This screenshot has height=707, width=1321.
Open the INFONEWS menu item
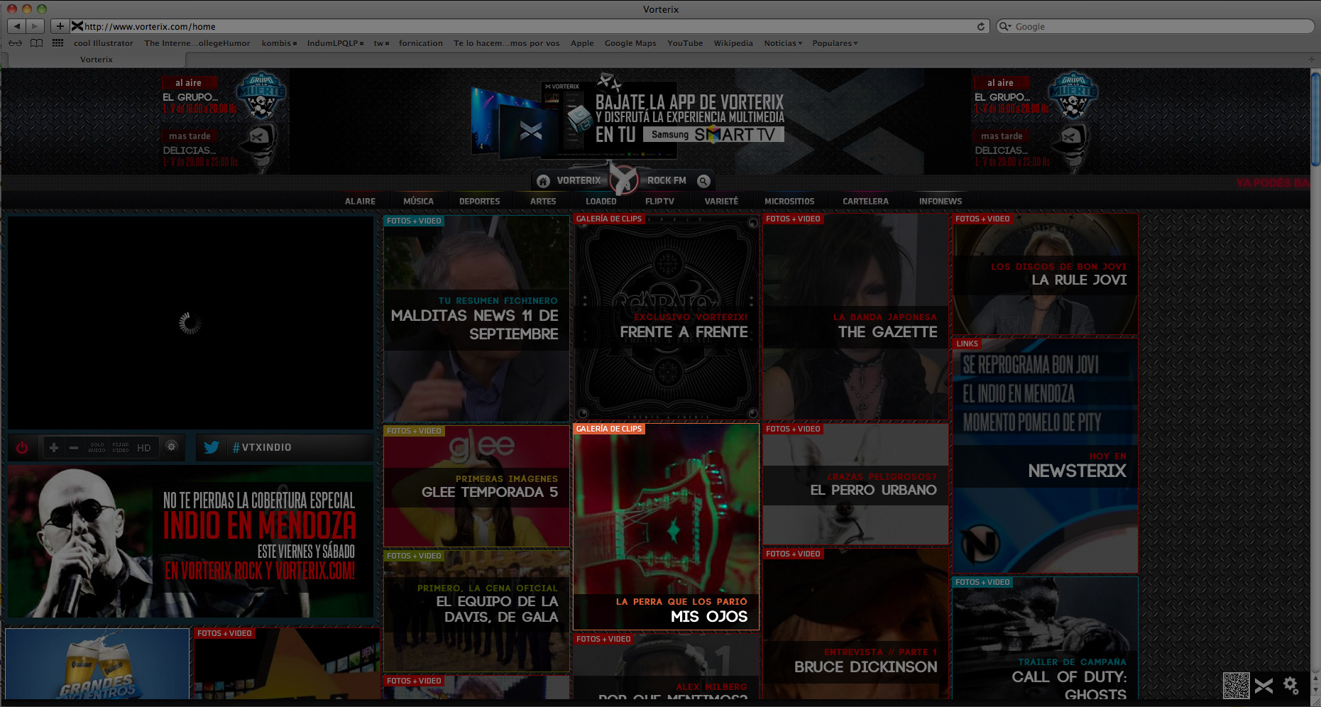pos(941,202)
